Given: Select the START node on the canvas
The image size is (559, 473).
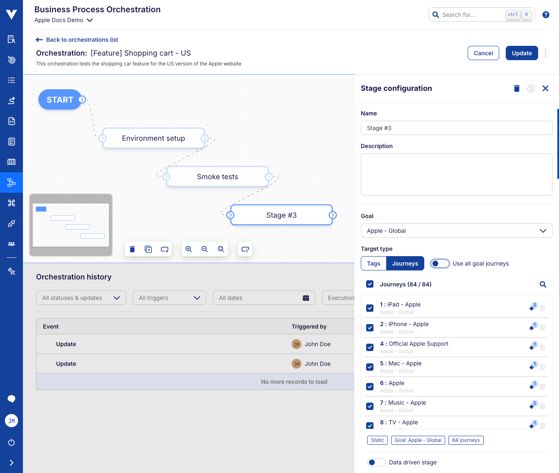Looking at the screenshot, I should [x=60, y=99].
